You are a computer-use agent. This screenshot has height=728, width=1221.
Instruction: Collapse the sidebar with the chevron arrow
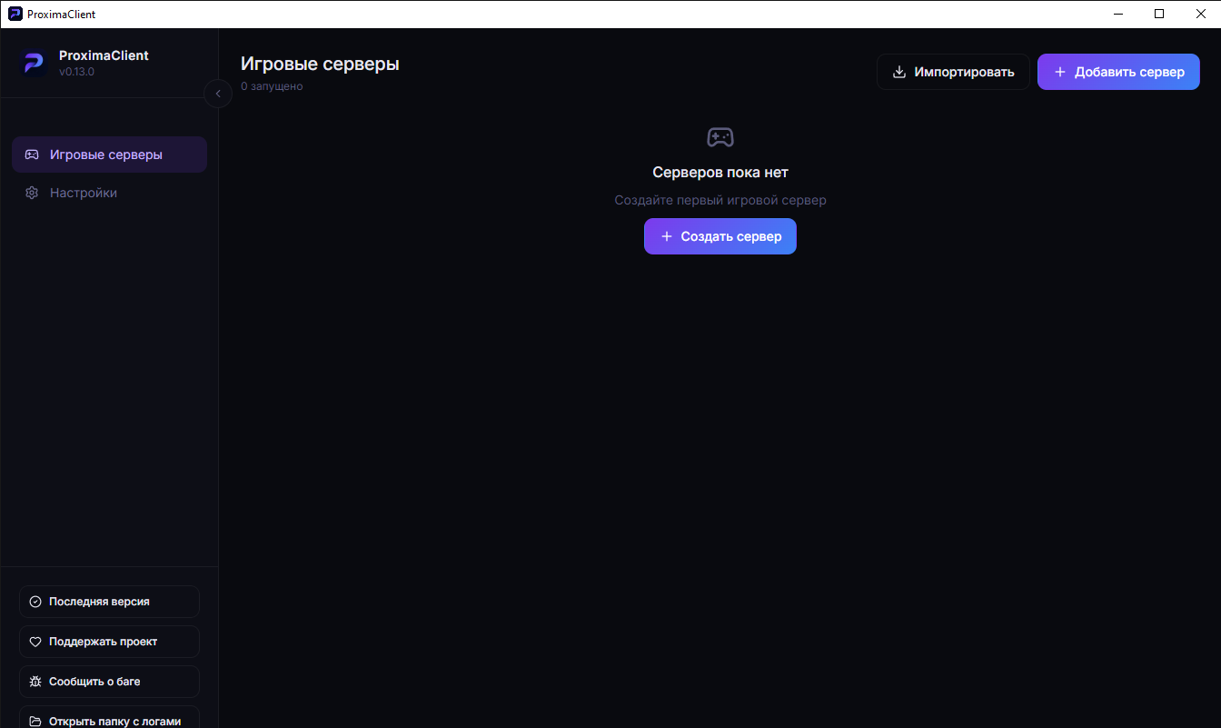218,94
